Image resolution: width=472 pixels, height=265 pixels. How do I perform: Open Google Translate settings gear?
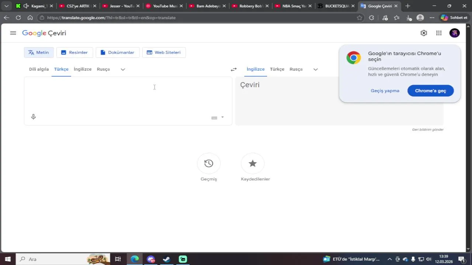[424, 33]
